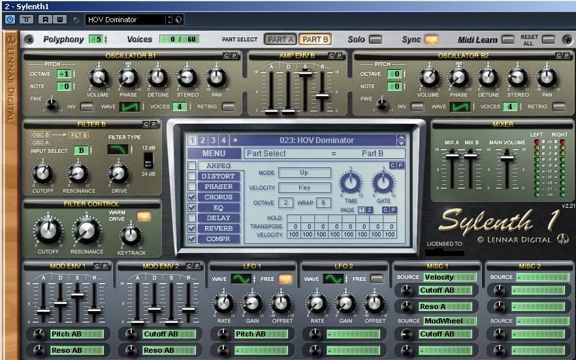This screenshot has height=360, width=576.
Task: Disable the CHORUS effect checkbox
Action: tap(191, 197)
